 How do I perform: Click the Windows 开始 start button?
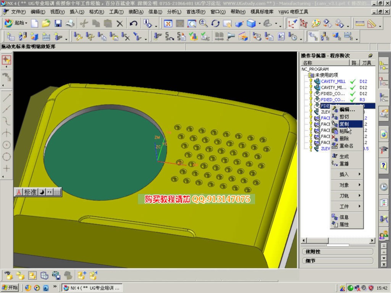[x=10, y=288]
